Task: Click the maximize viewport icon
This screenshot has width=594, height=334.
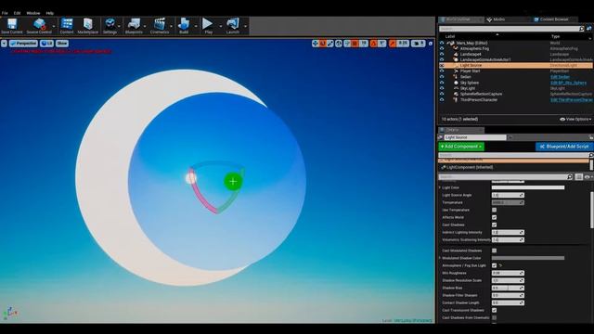Action: click(431, 44)
